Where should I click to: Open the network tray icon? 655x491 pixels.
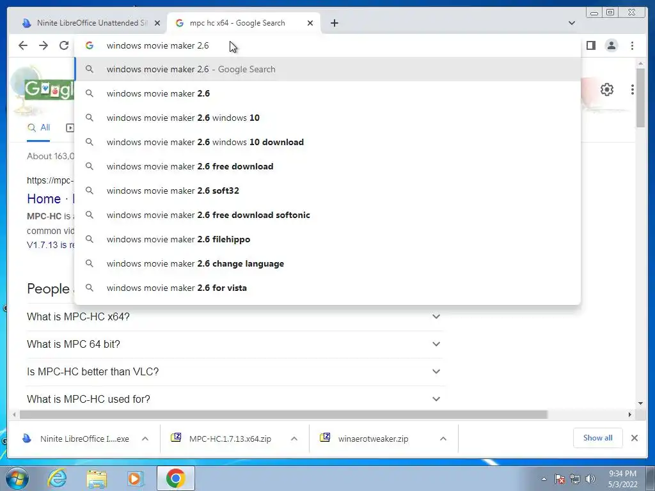(x=575, y=479)
